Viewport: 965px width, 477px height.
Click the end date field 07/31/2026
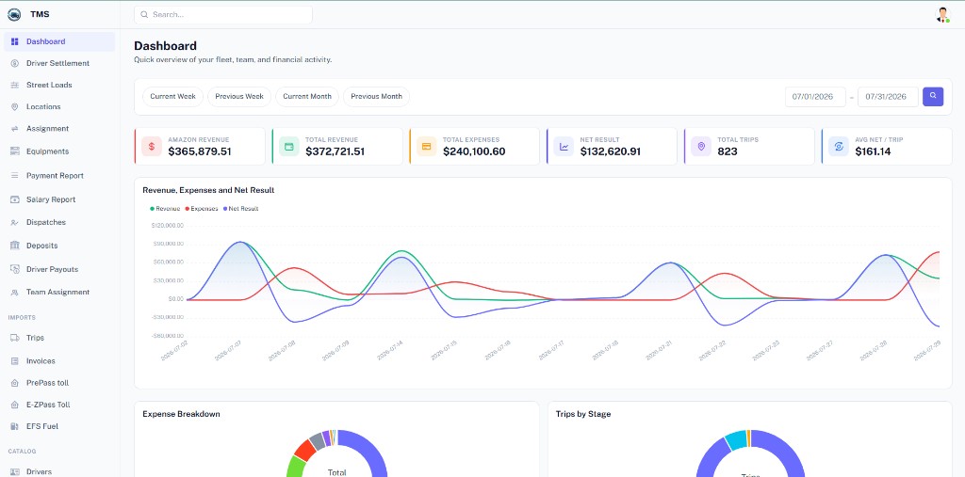click(x=888, y=97)
